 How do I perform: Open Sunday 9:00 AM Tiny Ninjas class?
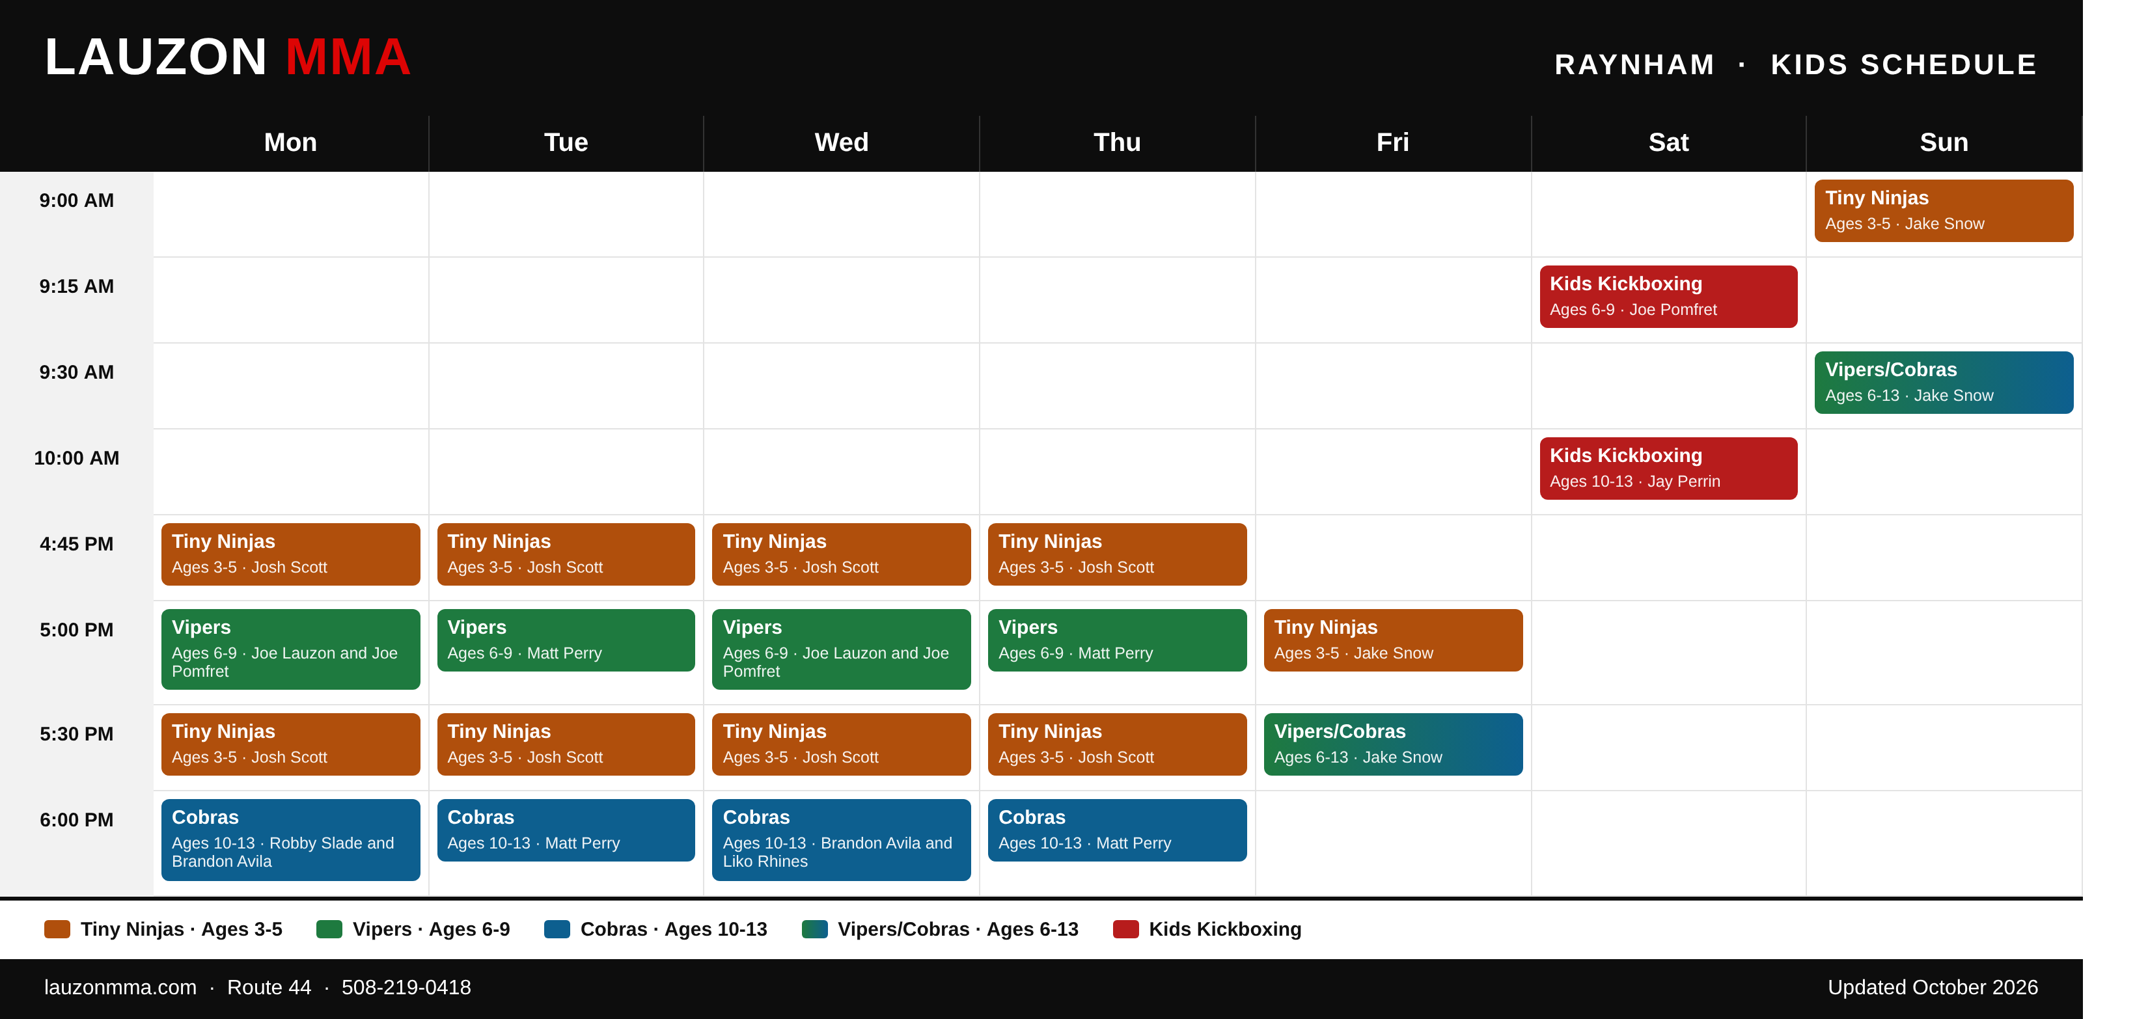(1944, 210)
